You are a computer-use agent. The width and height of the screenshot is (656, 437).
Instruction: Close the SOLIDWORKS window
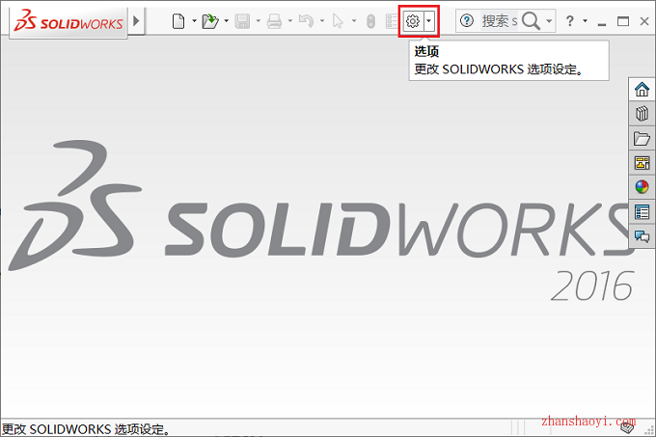(x=644, y=21)
